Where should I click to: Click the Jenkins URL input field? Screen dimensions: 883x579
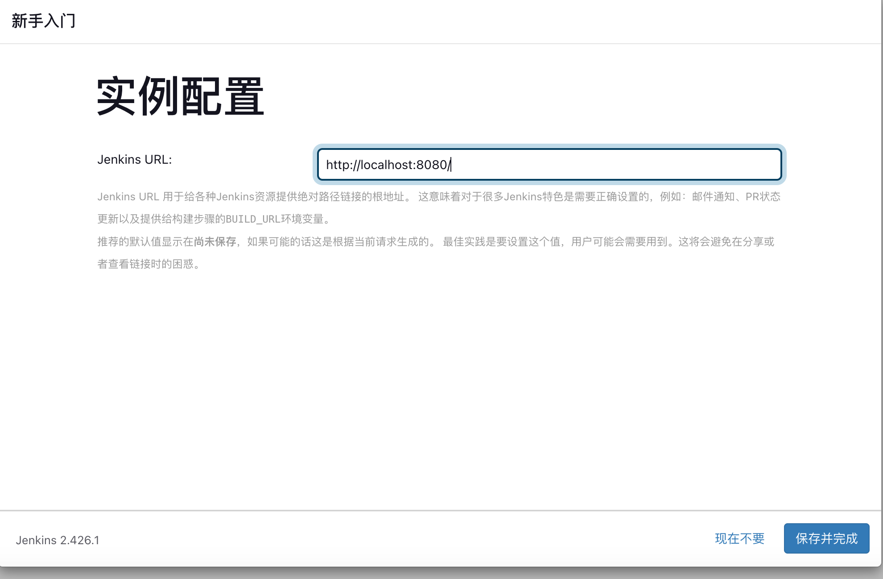(549, 165)
